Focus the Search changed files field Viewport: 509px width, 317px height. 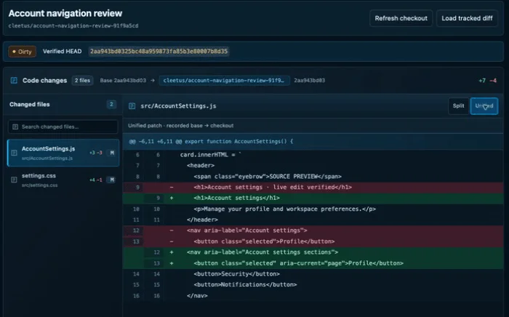click(63, 127)
